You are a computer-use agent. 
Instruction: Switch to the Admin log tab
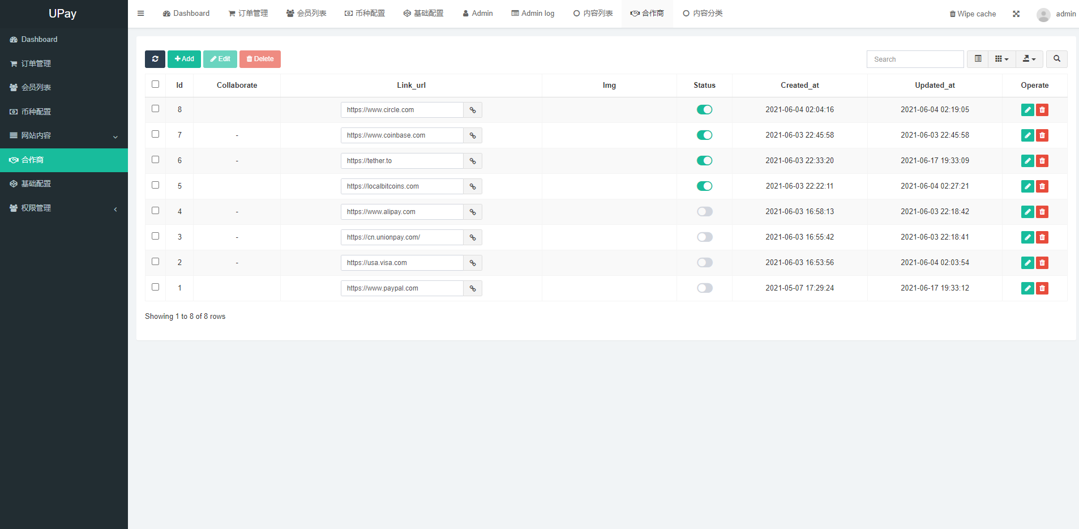coord(533,14)
